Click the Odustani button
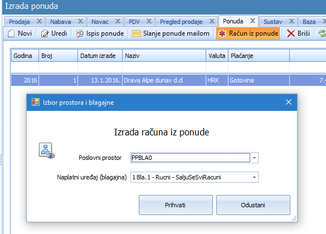326x234 pixels. 253,205
